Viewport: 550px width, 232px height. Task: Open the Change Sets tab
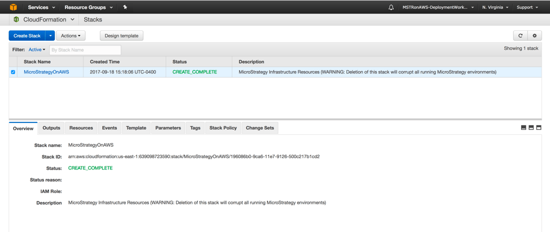[259, 128]
